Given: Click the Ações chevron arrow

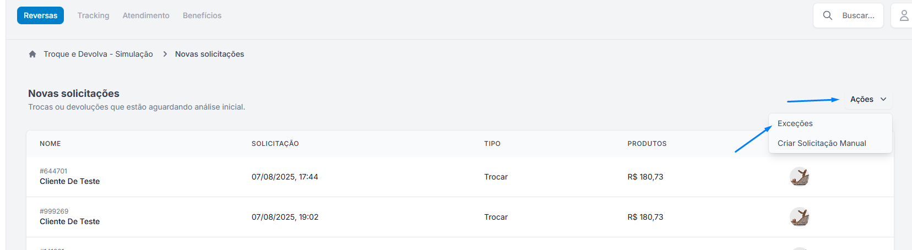Looking at the screenshot, I should coord(883,99).
